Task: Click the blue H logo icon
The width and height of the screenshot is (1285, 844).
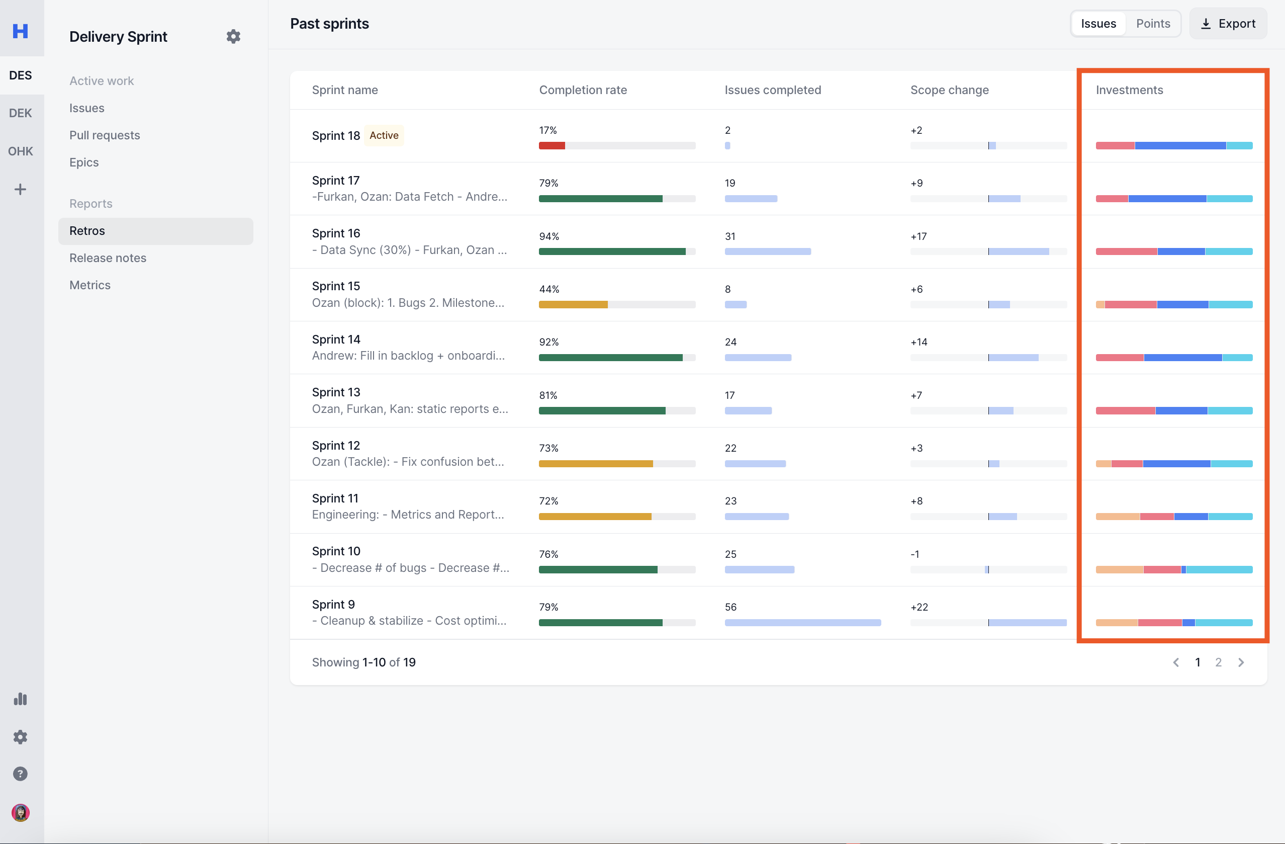Action: click(x=21, y=31)
